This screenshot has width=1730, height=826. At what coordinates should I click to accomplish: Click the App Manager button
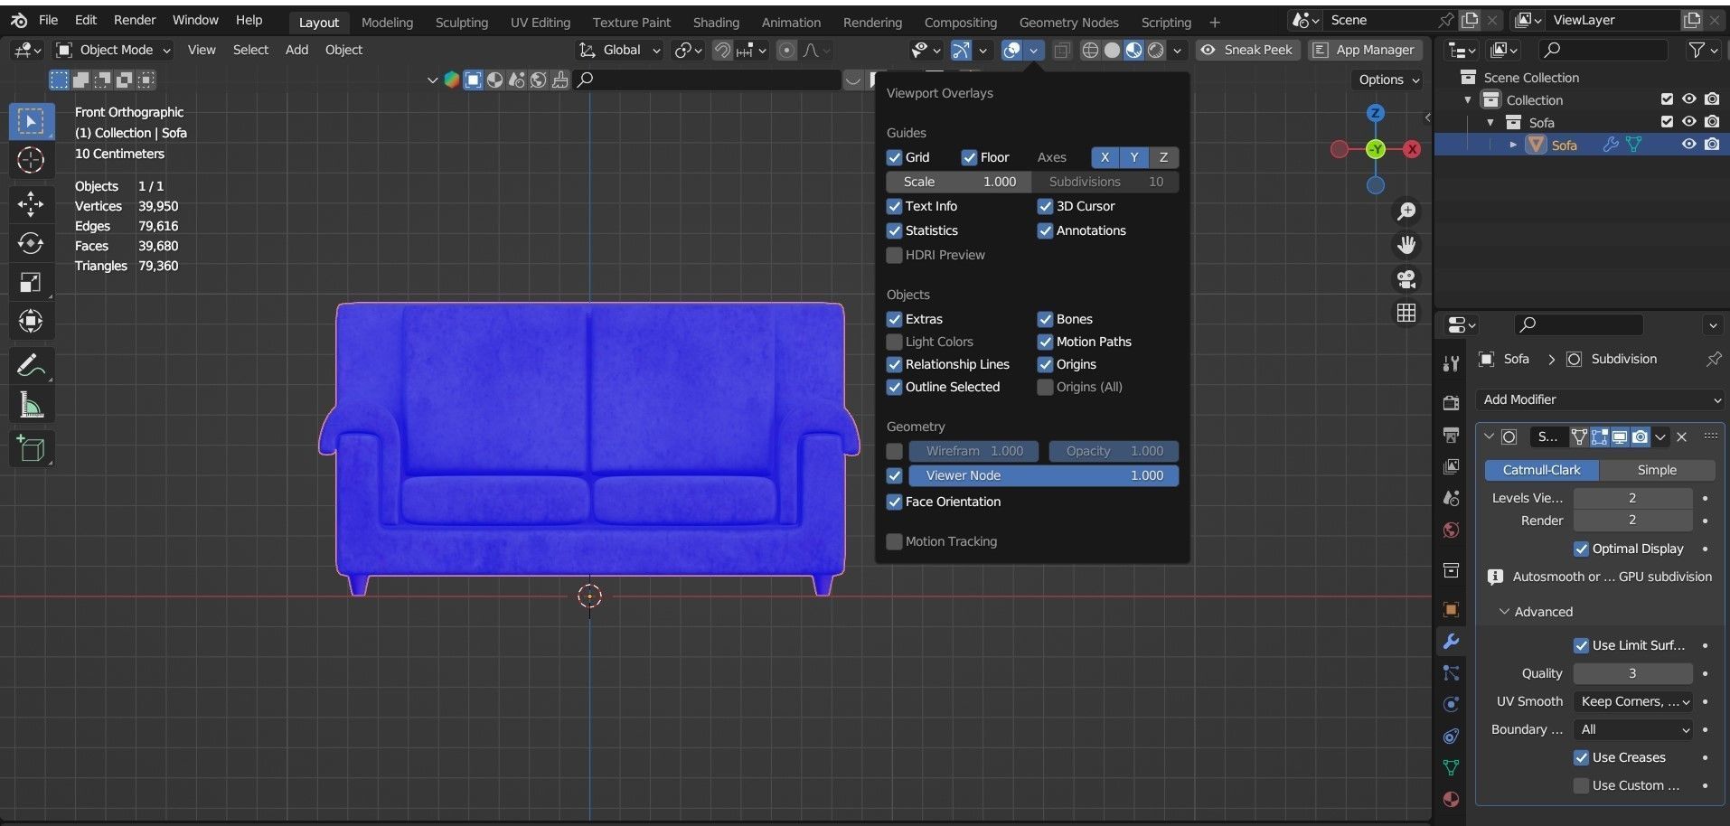click(1364, 51)
